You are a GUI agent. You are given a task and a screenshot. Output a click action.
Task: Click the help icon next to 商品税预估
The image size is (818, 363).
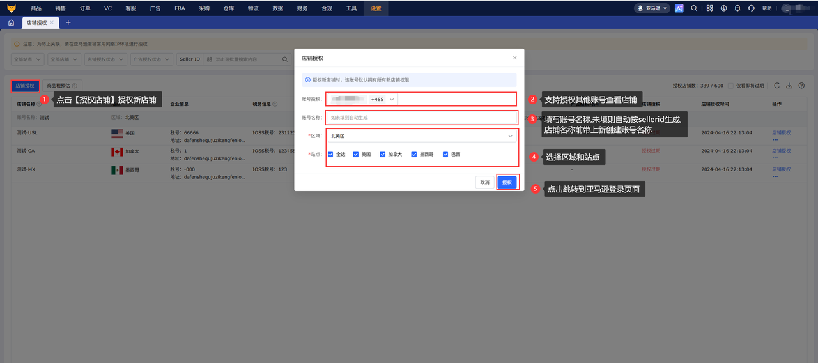75,86
